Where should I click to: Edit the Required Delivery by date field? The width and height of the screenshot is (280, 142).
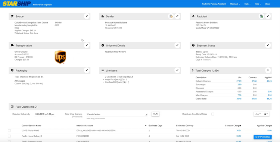[x=45, y=114]
